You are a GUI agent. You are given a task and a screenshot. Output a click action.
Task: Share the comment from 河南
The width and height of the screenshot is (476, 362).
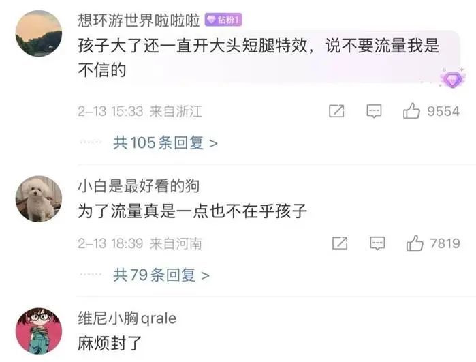pyautogui.click(x=340, y=243)
